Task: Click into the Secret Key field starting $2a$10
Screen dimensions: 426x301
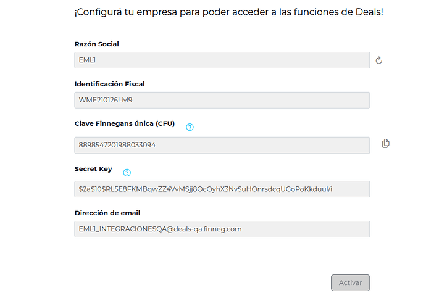Action: click(221, 189)
